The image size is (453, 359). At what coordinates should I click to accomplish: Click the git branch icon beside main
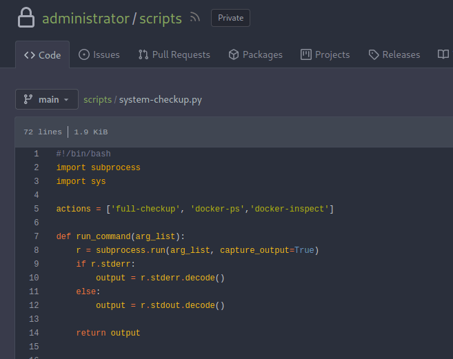click(28, 99)
